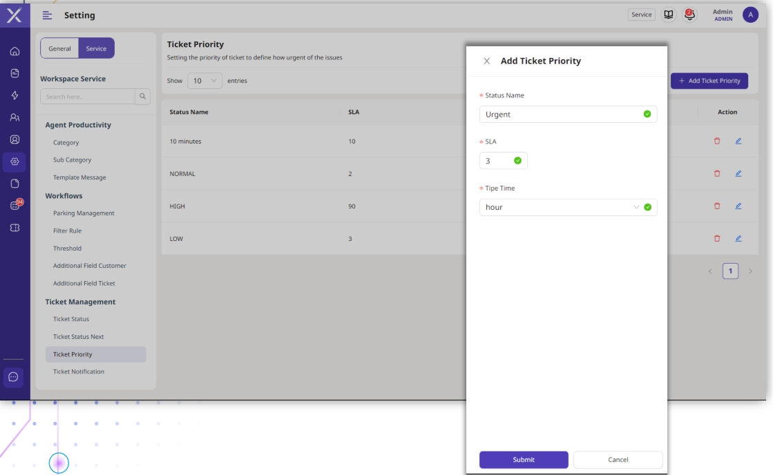This screenshot has height=475, width=773.
Task: Click the SLA number field
Action: [x=497, y=161]
